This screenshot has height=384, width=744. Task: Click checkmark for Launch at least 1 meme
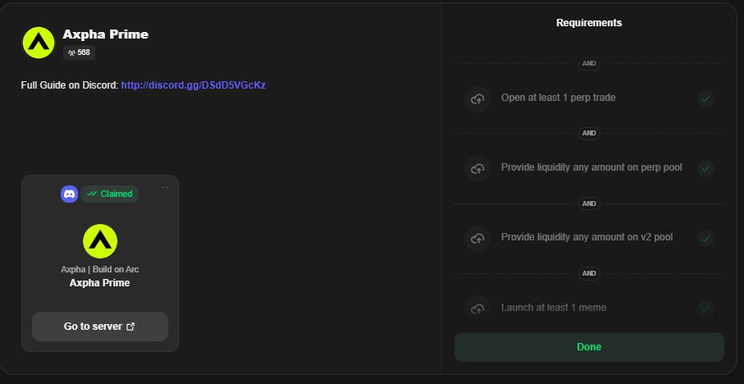pyautogui.click(x=705, y=309)
